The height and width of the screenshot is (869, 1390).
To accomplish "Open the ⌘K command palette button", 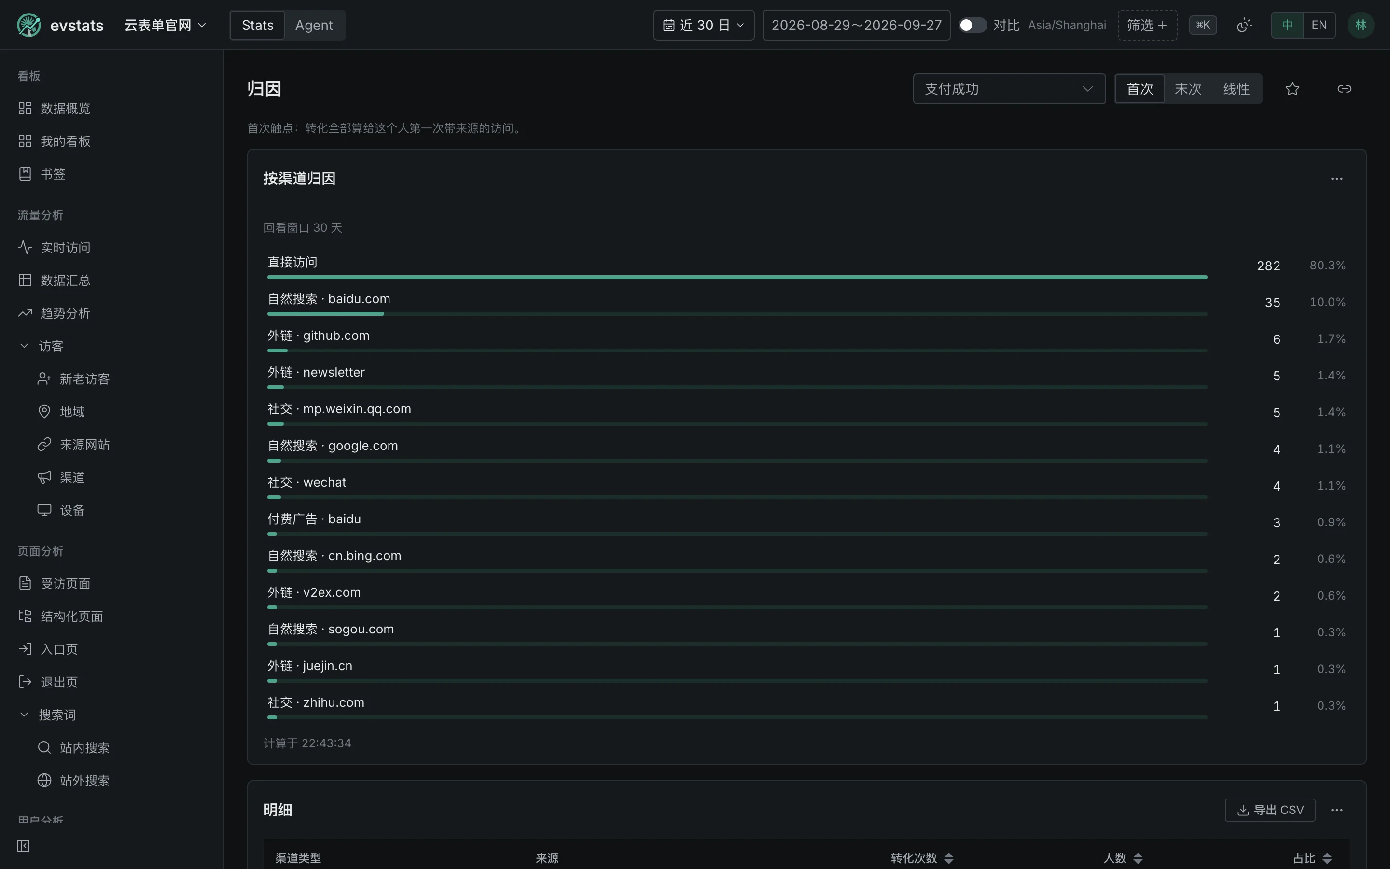I will click(x=1203, y=25).
